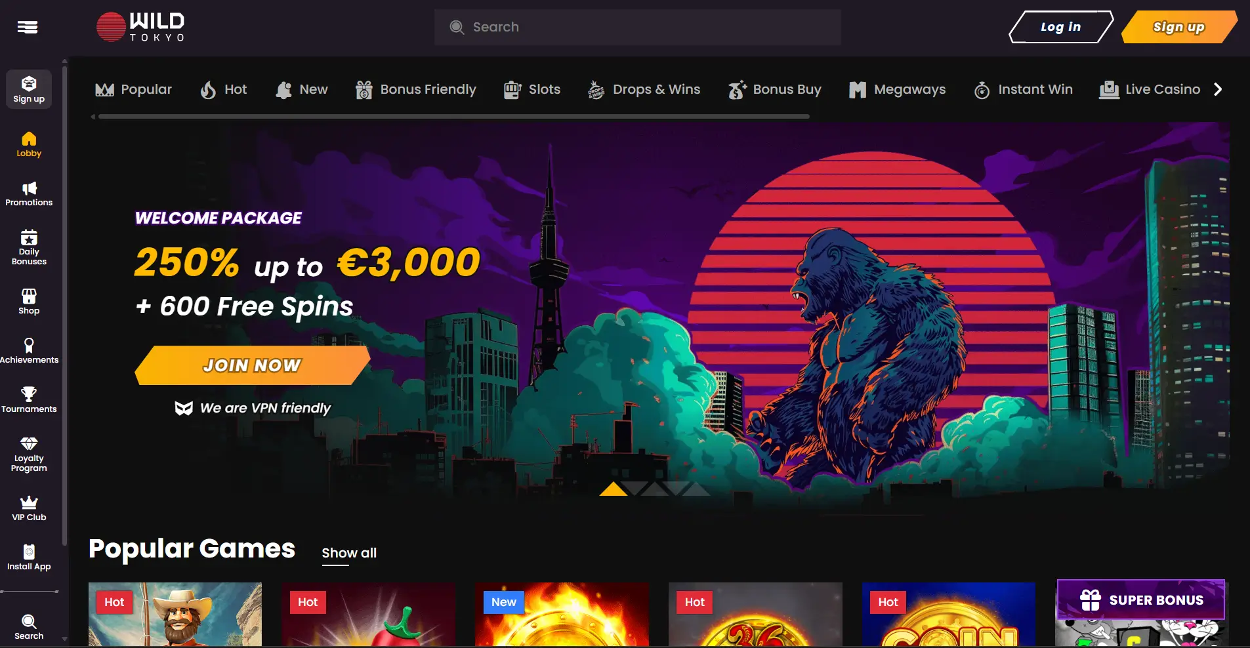Open the Tournaments trophy icon

click(x=29, y=394)
